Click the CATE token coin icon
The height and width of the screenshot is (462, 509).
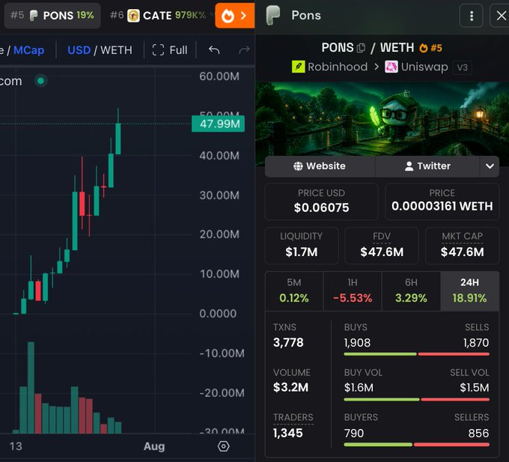133,15
